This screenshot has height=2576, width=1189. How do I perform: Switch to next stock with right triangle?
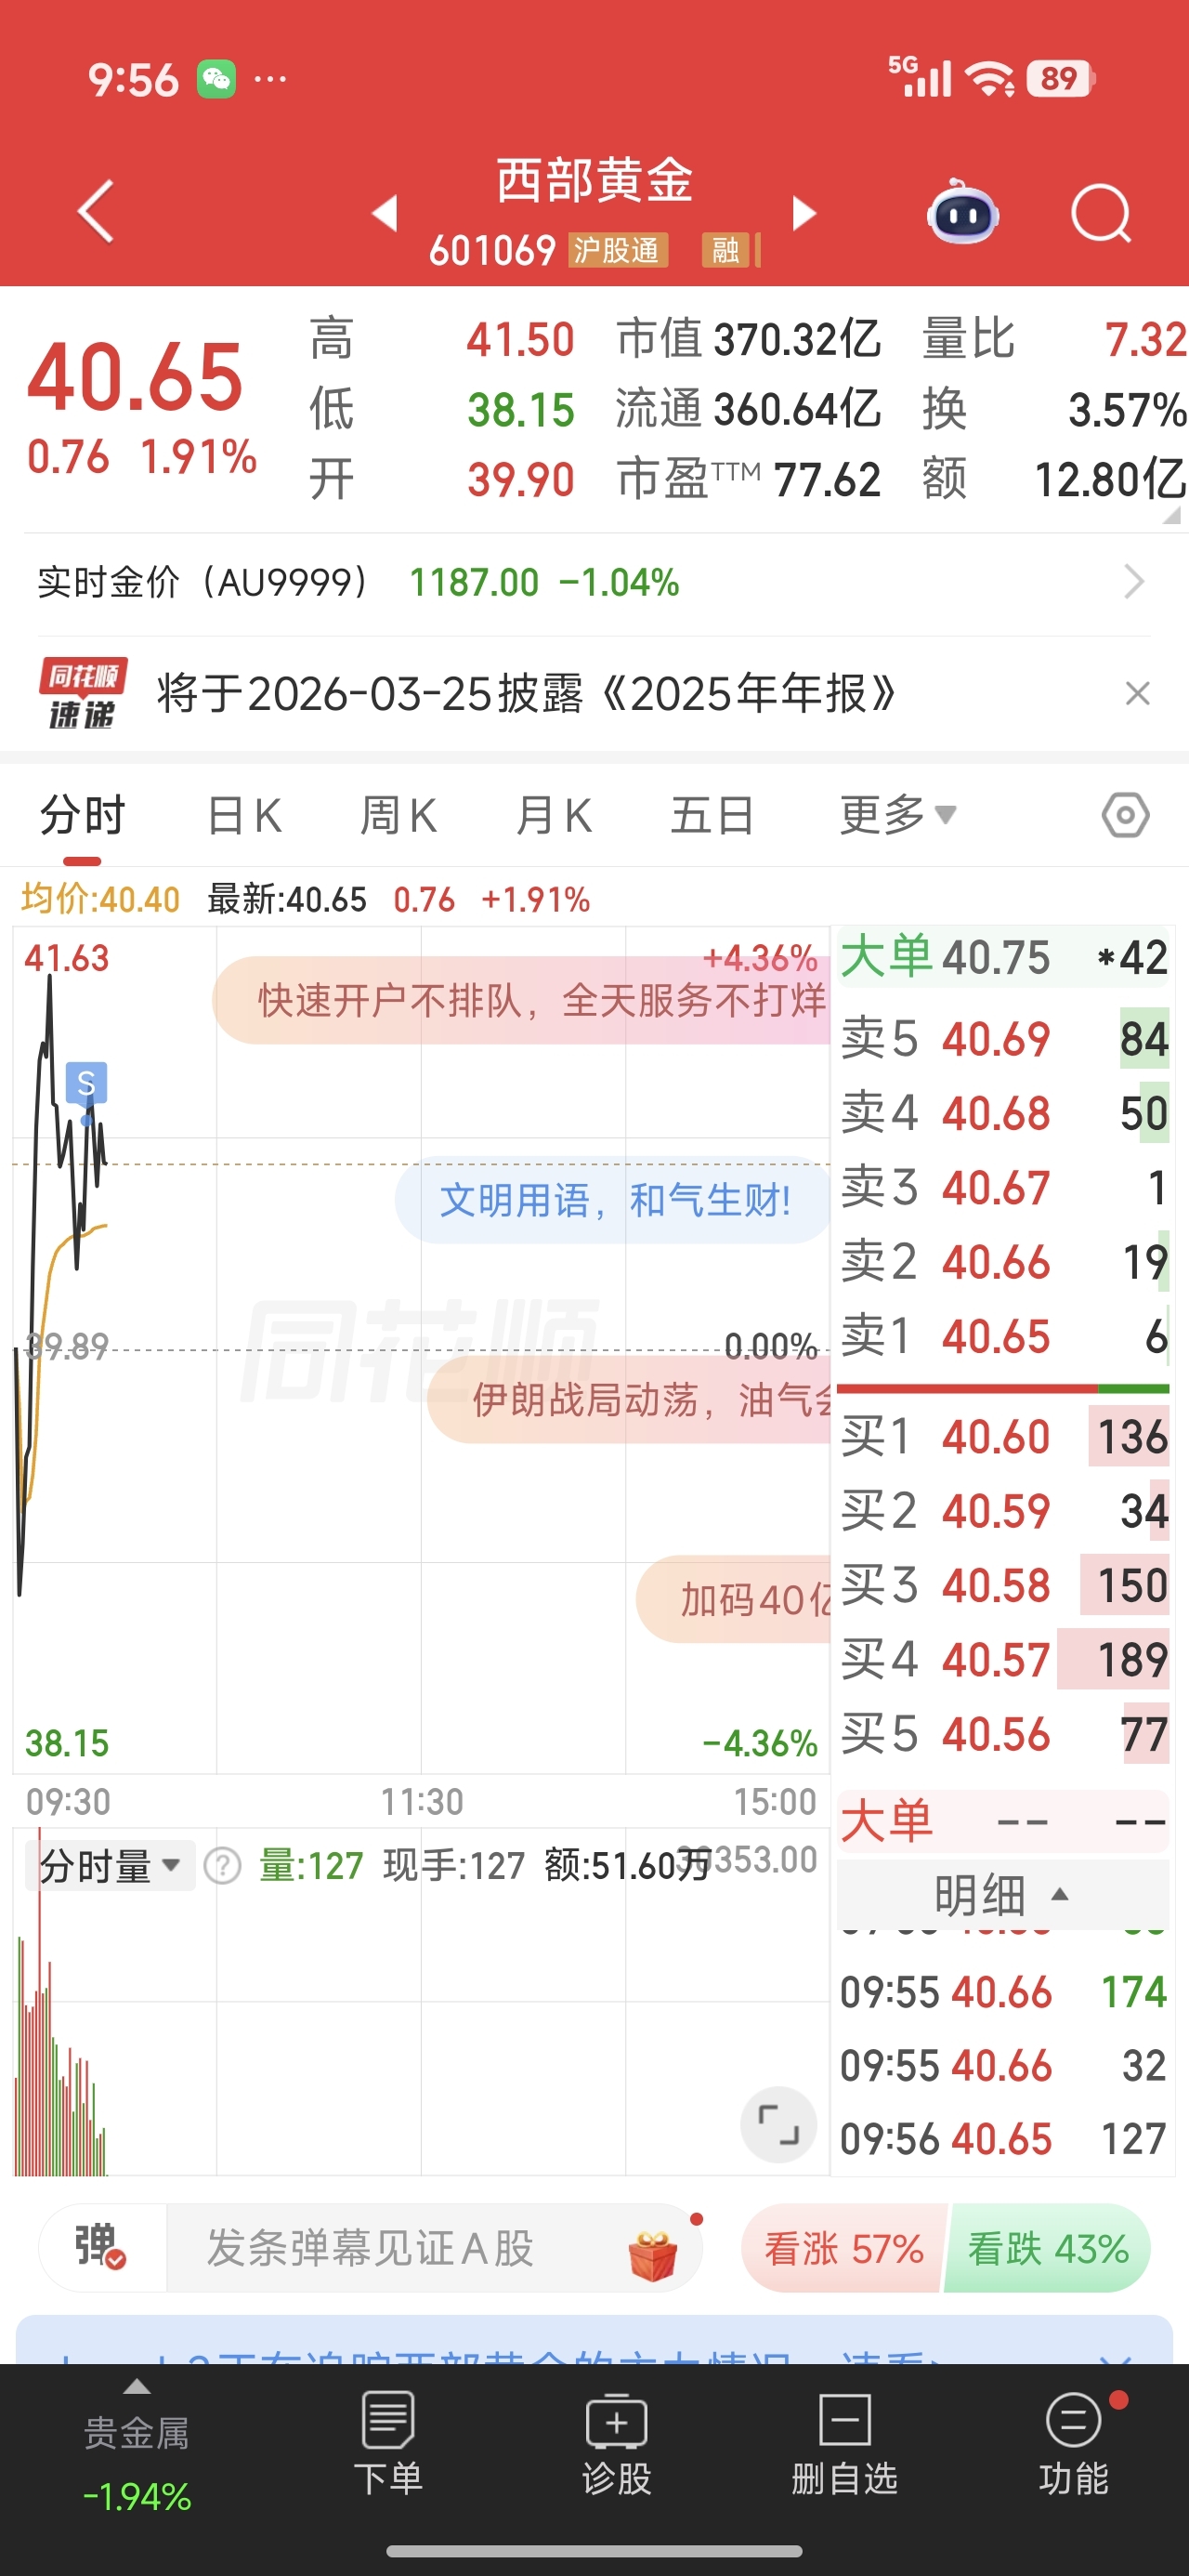(x=804, y=213)
